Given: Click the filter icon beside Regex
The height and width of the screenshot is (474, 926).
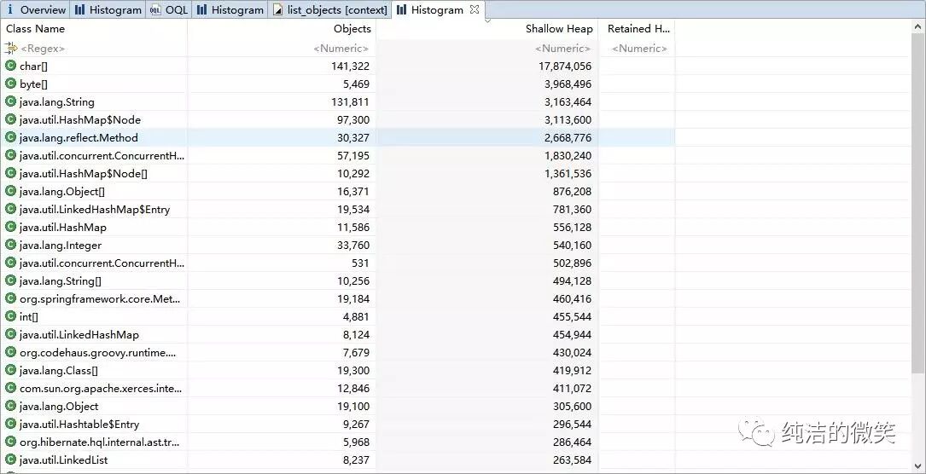Looking at the screenshot, I should (10, 48).
